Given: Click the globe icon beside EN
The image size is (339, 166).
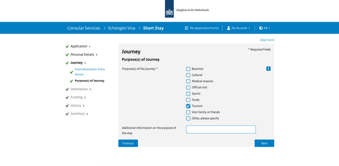Looking at the screenshot, I should point(261,28).
